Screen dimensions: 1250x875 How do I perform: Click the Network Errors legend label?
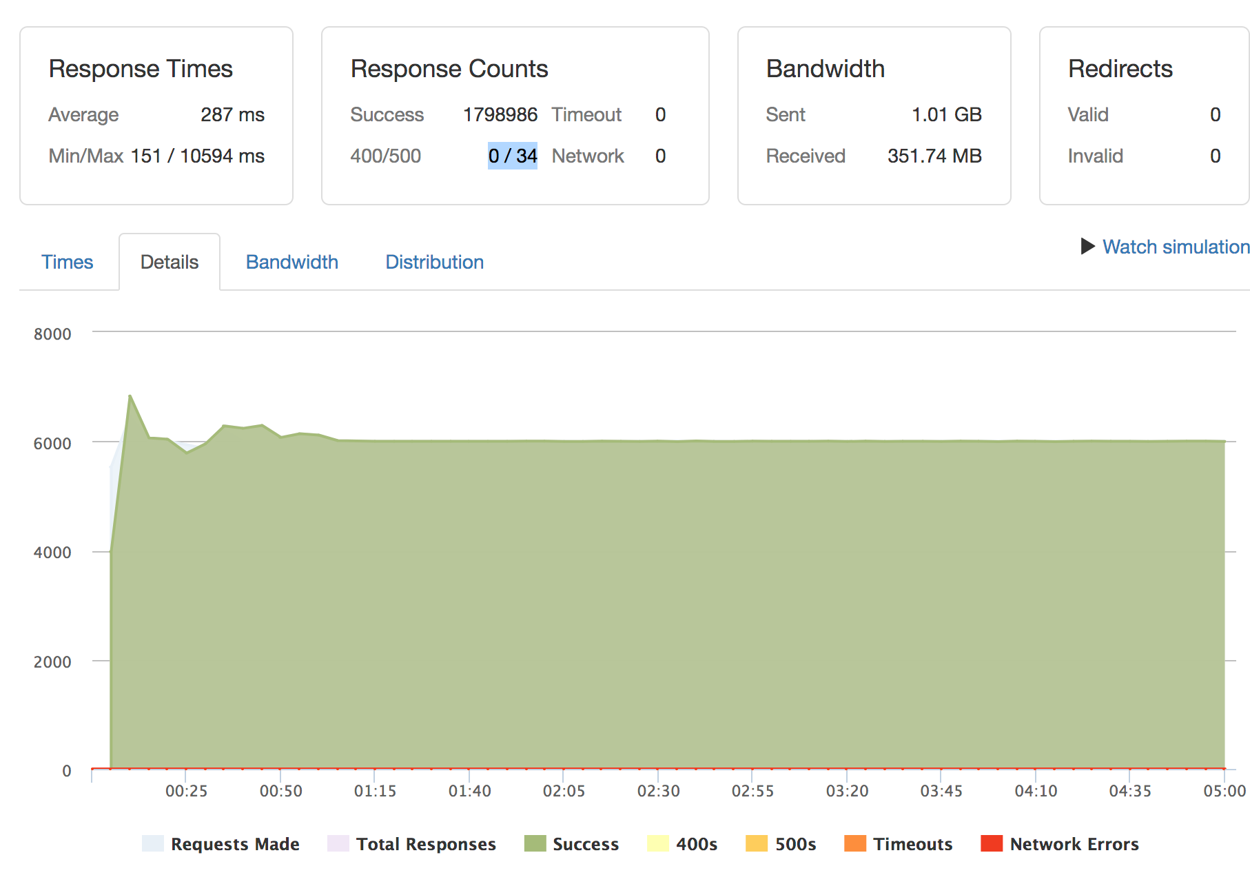(1074, 844)
